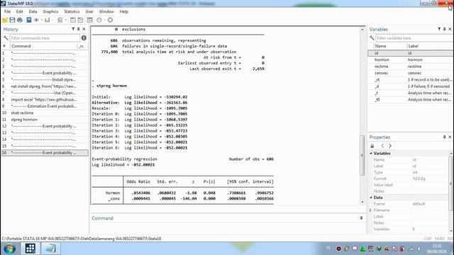Open file using the folder toolbar icon
Image resolution: width=454 pixels, height=255 pixels.
[5, 20]
